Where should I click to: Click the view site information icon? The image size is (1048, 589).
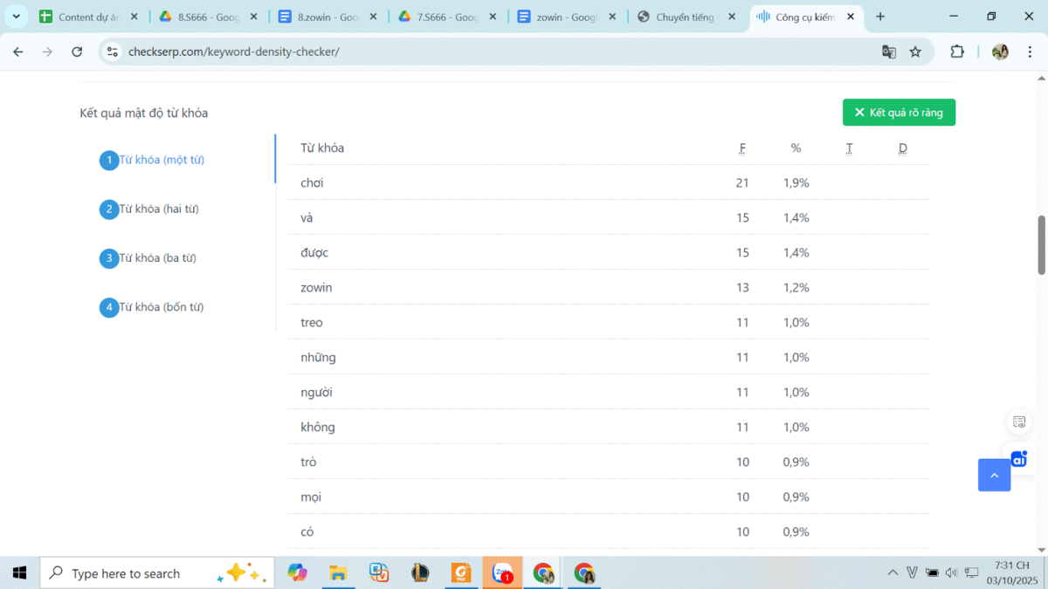(112, 51)
